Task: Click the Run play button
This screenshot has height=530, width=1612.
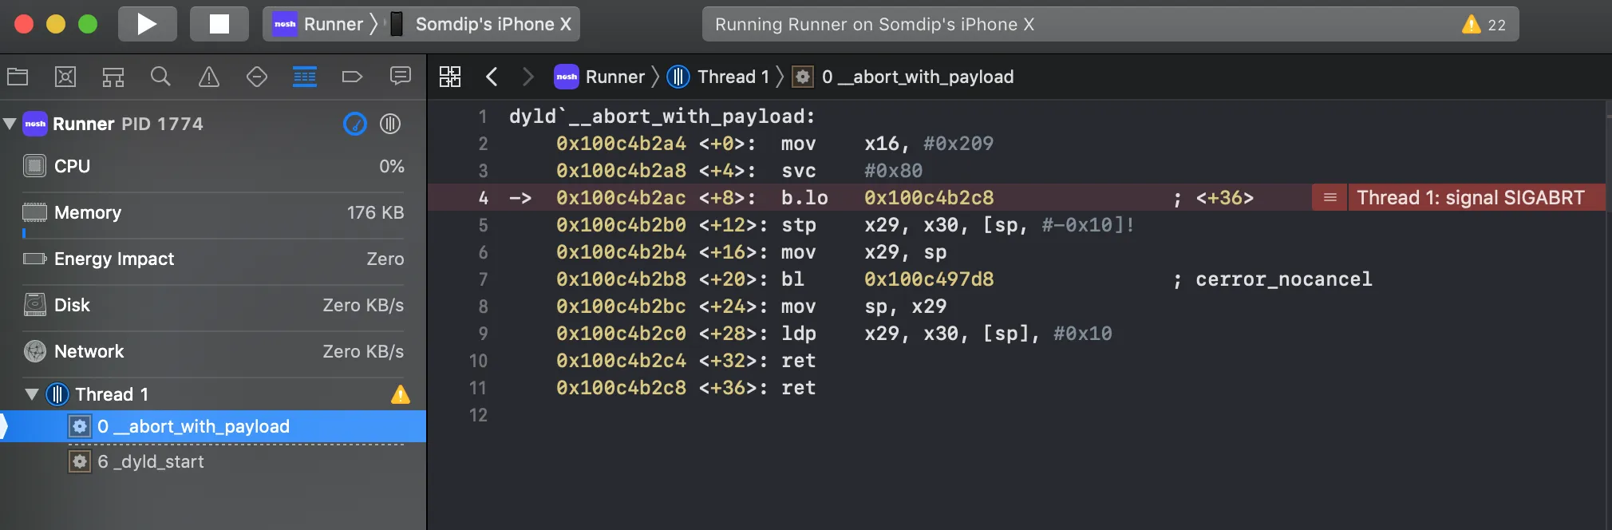Action: 147,24
